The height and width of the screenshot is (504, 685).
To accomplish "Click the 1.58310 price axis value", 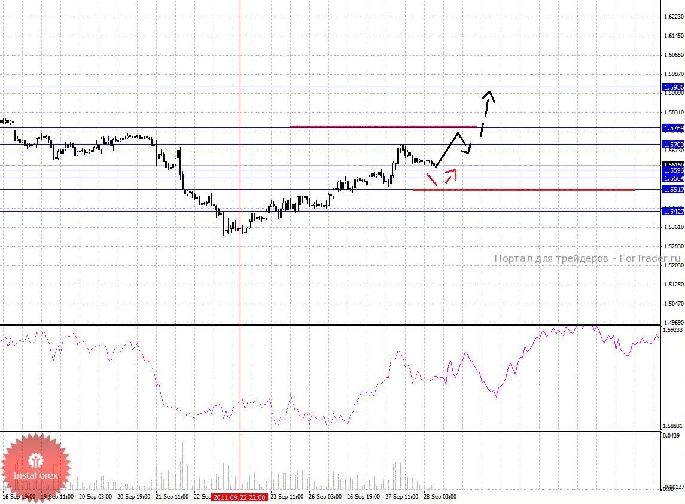I will (x=674, y=112).
